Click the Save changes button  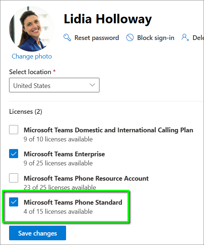37,233
